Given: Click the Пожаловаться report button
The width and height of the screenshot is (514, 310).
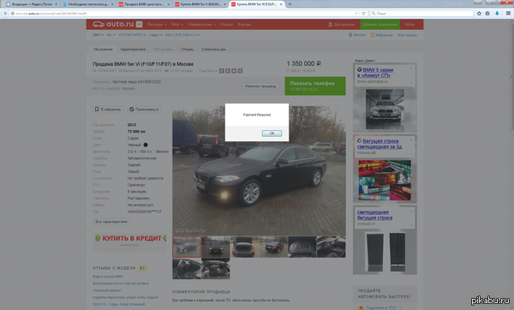Looking at the screenshot, I should (144, 110).
